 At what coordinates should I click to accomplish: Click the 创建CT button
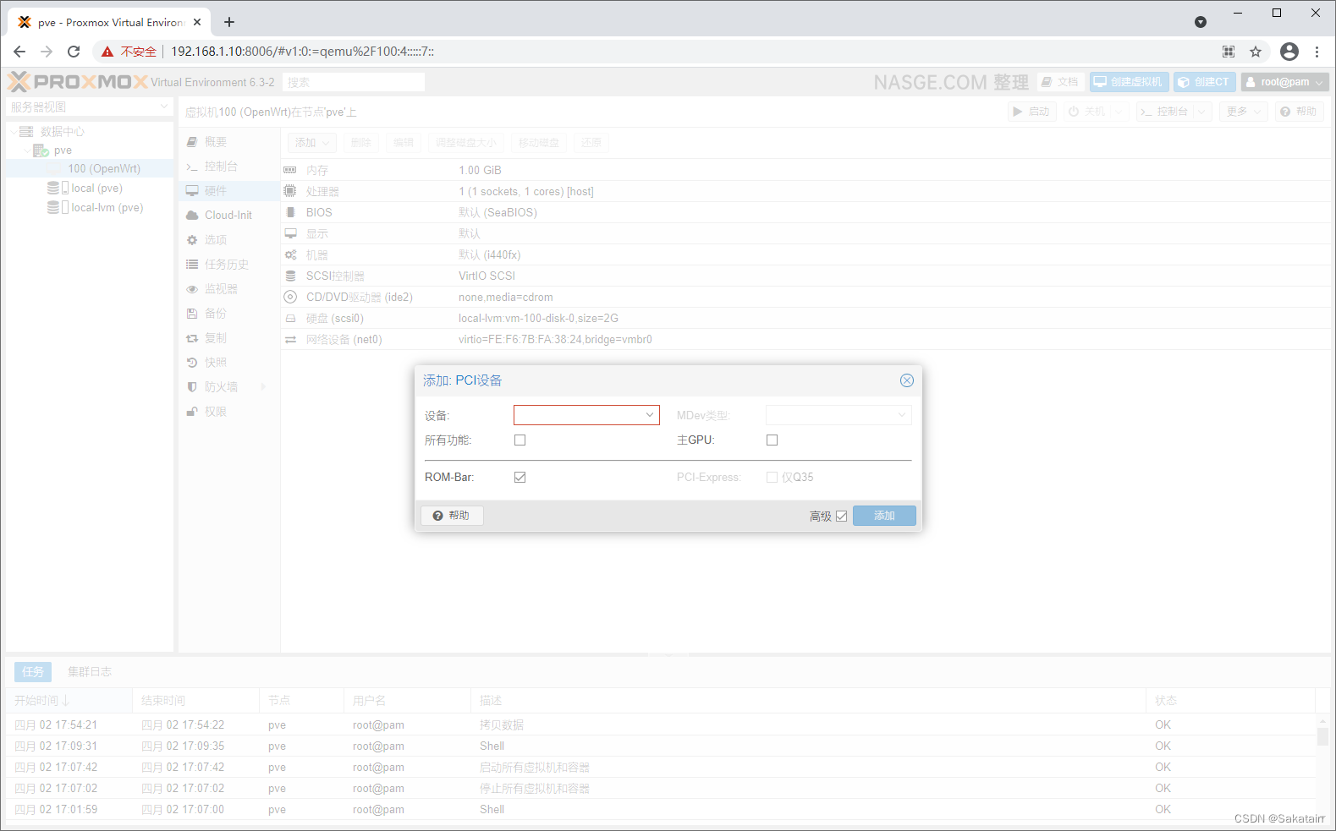[1204, 82]
